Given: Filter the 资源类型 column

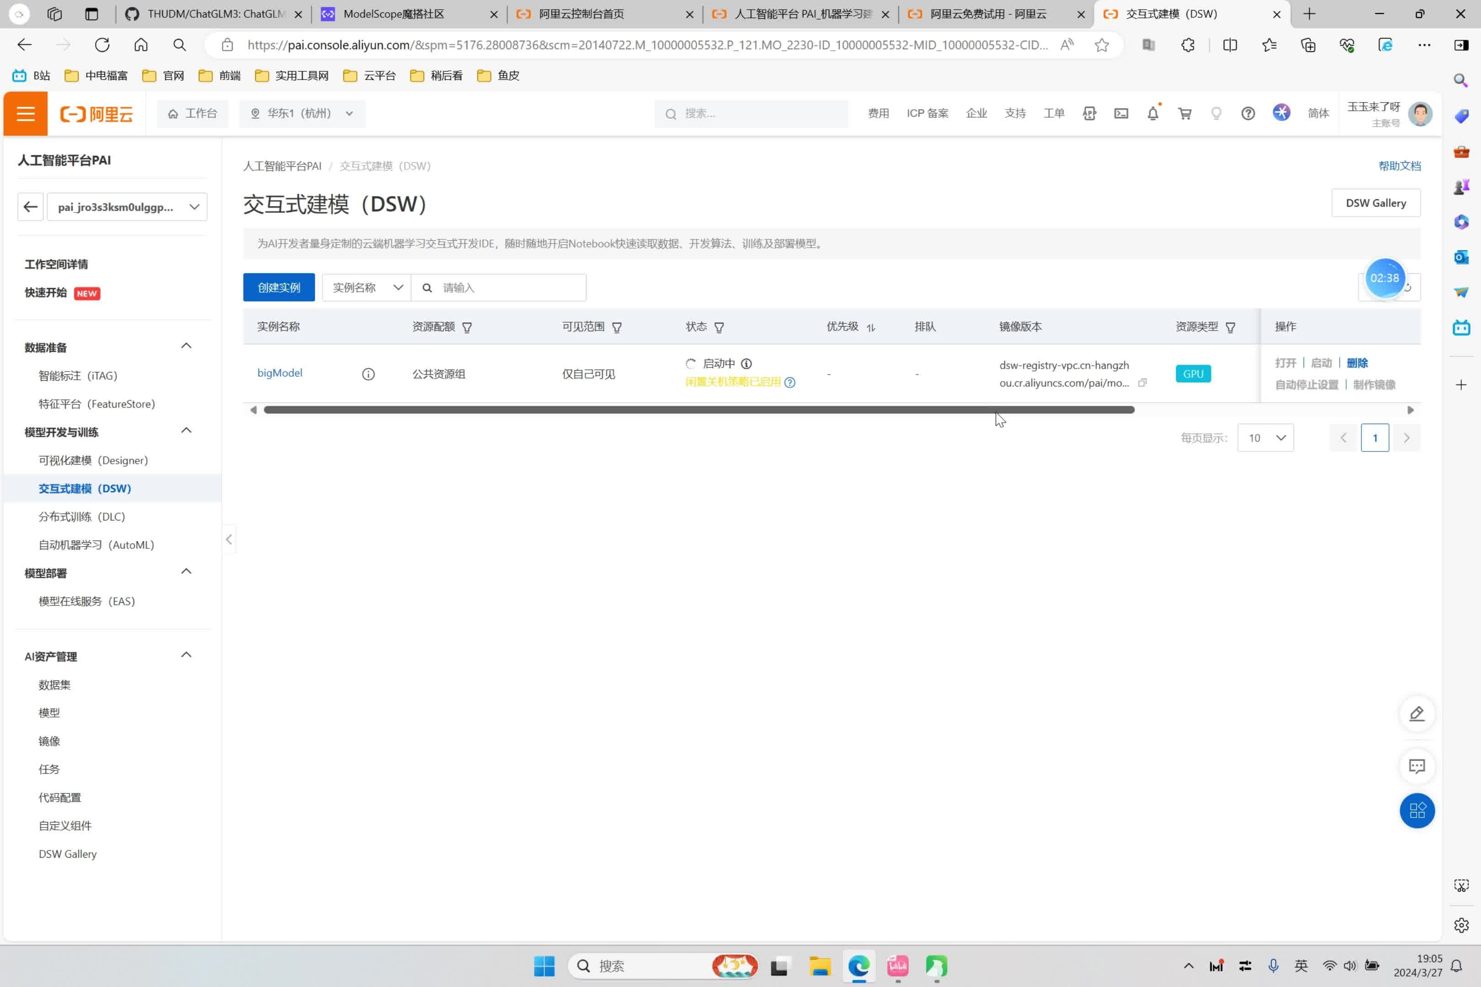Looking at the screenshot, I should point(1230,327).
